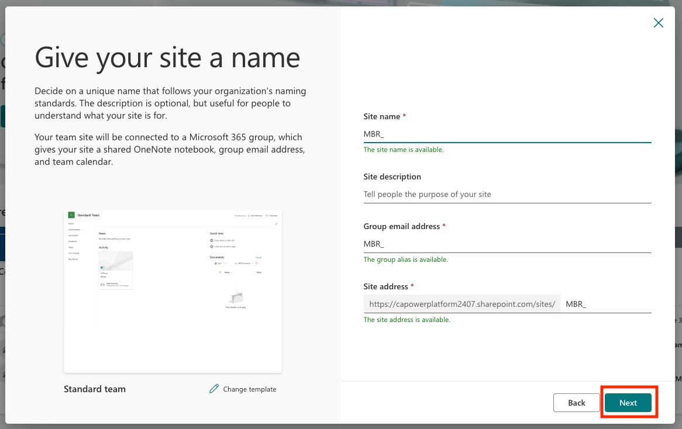The width and height of the screenshot is (682, 429).
Task: Click the green site logo in template preview
Action: tap(71, 215)
